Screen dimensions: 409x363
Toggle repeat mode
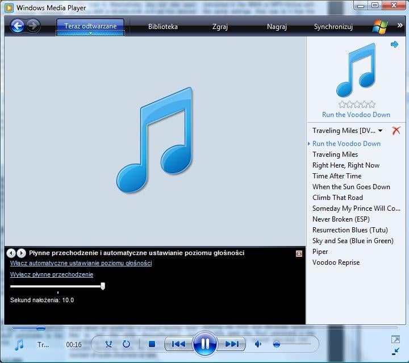pyautogui.click(x=126, y=344)
